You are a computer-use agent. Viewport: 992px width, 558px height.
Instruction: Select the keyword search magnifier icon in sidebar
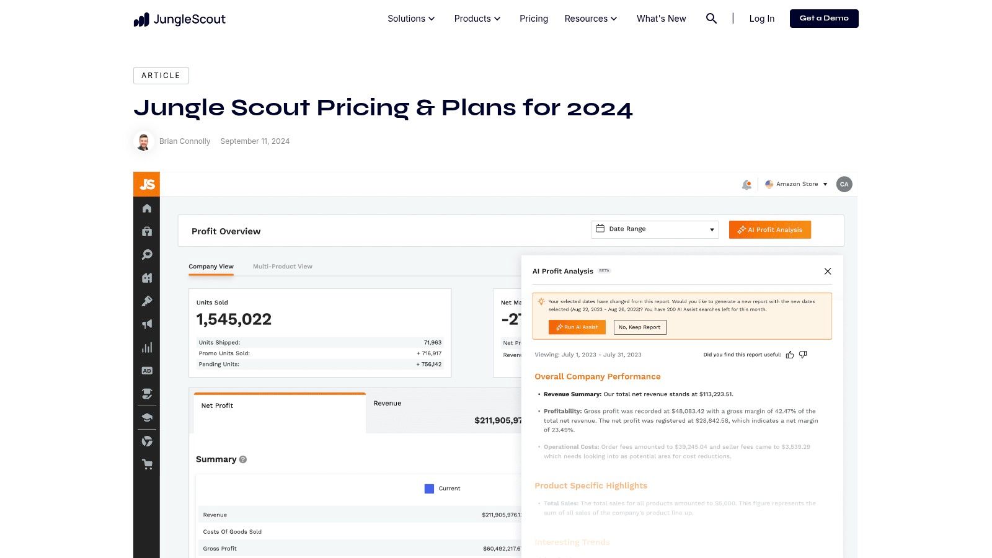[x=147, y=255]
